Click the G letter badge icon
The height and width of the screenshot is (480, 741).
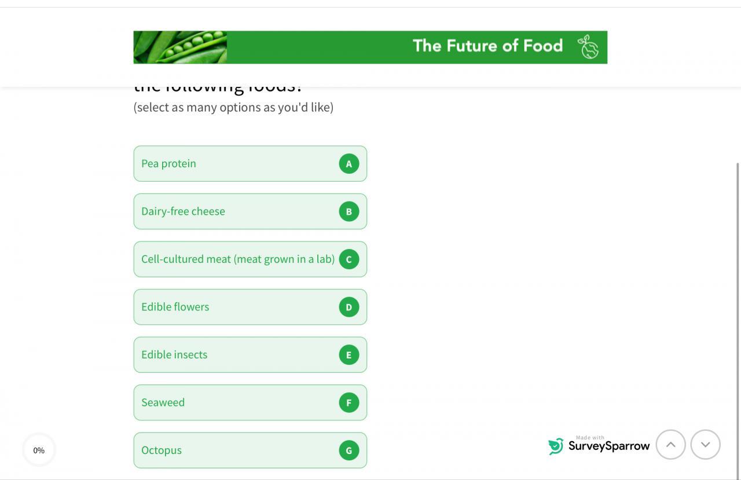(349, 450)
